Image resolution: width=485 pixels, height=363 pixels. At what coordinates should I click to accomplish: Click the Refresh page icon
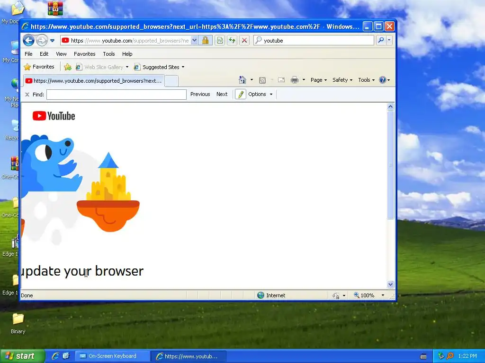pyautogui.click(x=232, y=41)
